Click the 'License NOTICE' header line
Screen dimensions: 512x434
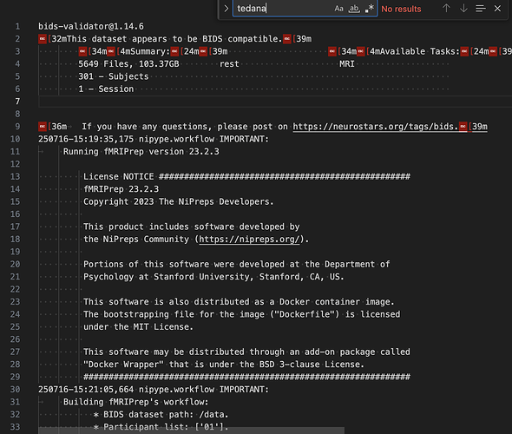point(246,177)
